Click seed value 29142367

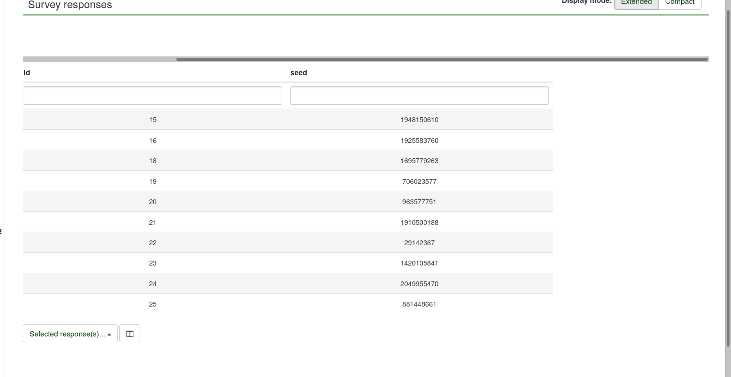point(419,243)
